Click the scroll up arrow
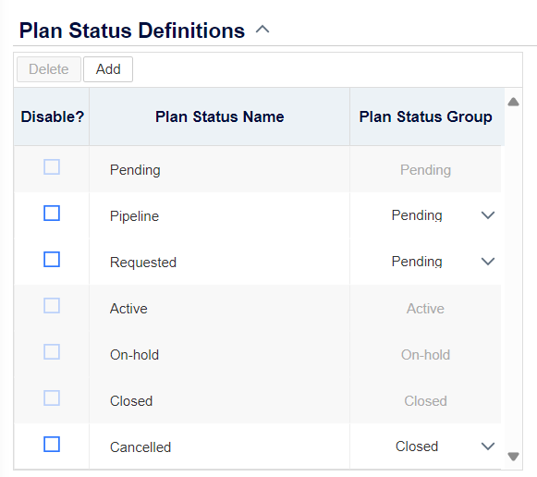Viewport: 537px width, 477px height. coord(513,102)
